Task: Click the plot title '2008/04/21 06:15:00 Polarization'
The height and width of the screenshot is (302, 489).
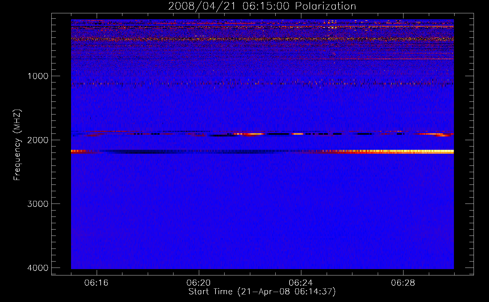Action: point(262,6)
